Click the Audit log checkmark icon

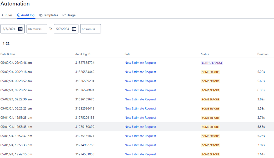pos(18,15)
